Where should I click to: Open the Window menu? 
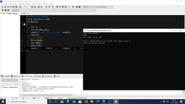(x=45, y=4)
